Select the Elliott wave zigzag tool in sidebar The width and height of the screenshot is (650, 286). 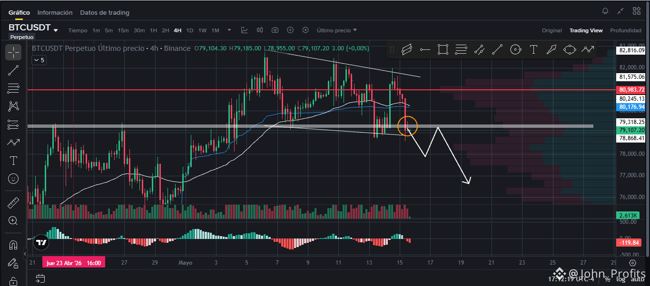(x=13, y=142)
